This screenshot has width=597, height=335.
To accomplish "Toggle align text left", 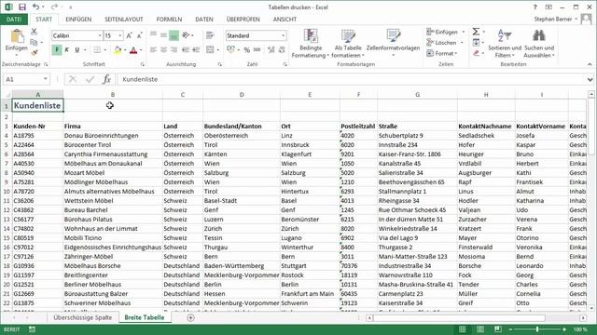I will point(153,49).
